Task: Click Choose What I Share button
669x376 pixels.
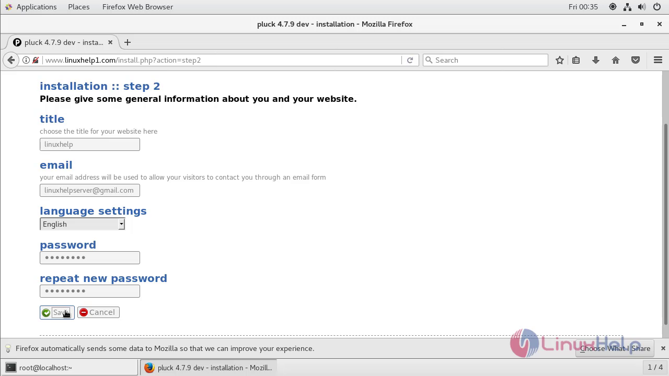Action: point(615,348)
